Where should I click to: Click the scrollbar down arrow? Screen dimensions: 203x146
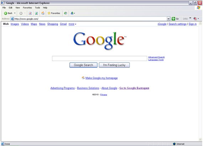coord(200,140)
